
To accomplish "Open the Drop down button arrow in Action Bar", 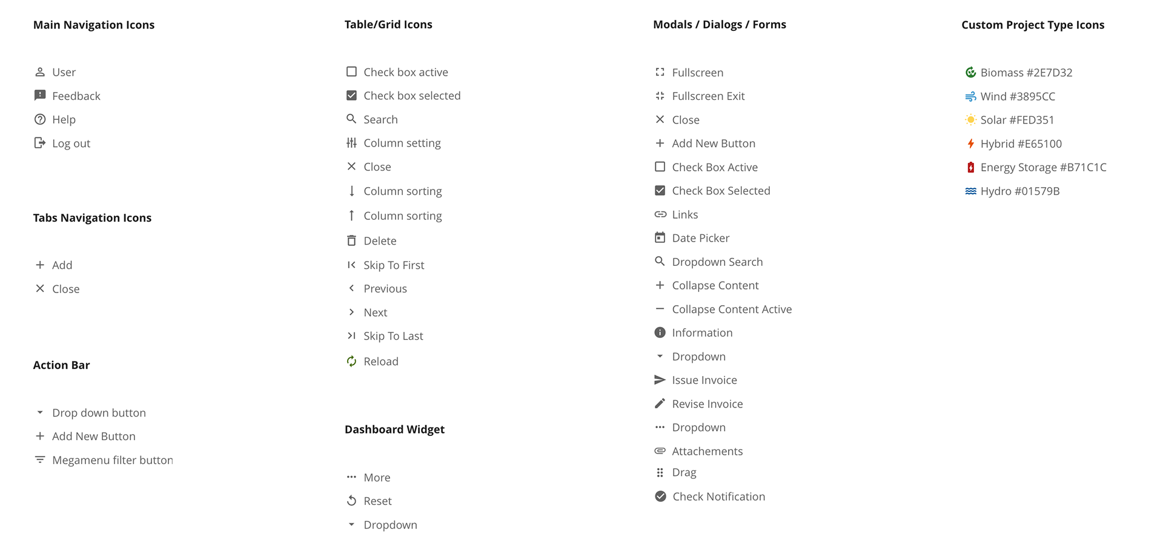I will click(40, 413).
